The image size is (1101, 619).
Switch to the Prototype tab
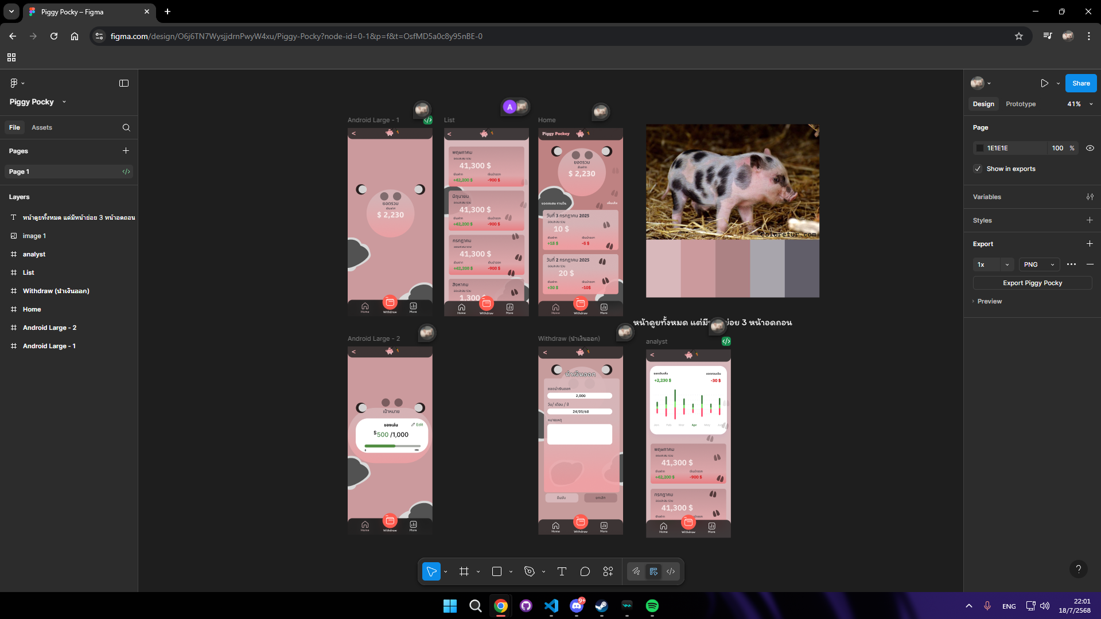click(1021, 104)
